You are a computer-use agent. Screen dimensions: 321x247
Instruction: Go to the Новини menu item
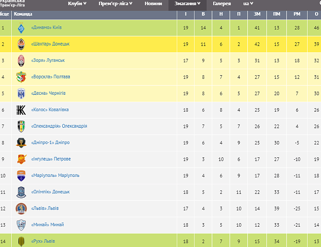click(x=153, y=4)
